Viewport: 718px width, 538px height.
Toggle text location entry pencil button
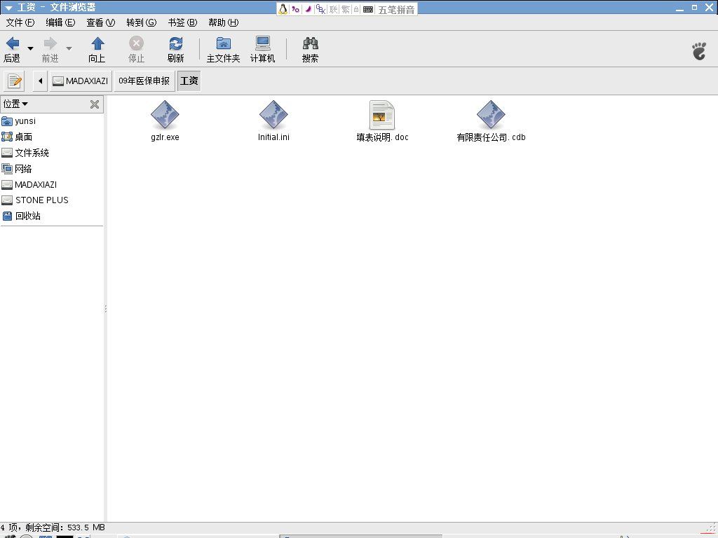point(14,81)
